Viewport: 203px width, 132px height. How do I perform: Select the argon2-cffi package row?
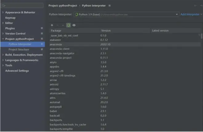click(x=125, y=71)
